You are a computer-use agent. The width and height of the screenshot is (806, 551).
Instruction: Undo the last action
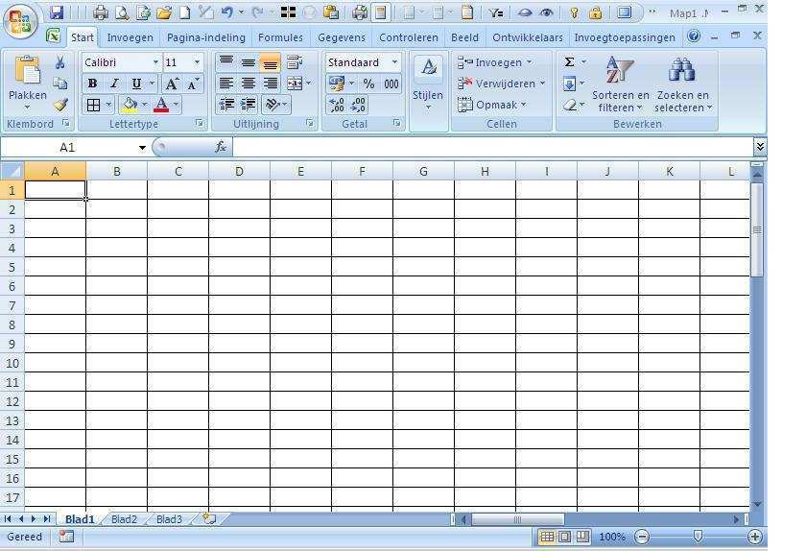click(226, 12)
